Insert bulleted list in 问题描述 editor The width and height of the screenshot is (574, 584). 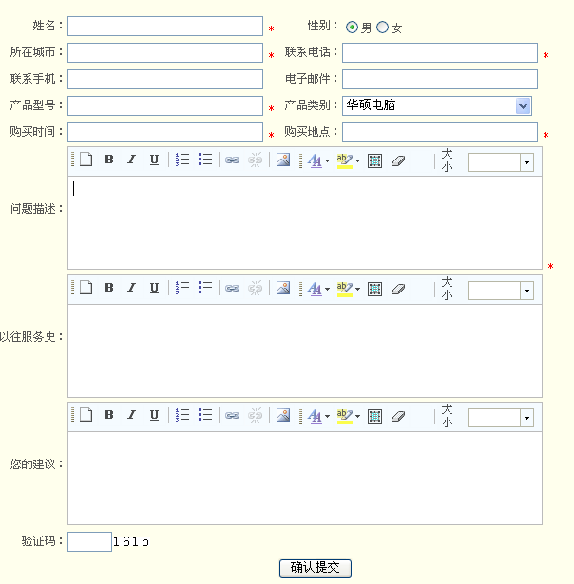pyautogui.click(x=205, y=160)
